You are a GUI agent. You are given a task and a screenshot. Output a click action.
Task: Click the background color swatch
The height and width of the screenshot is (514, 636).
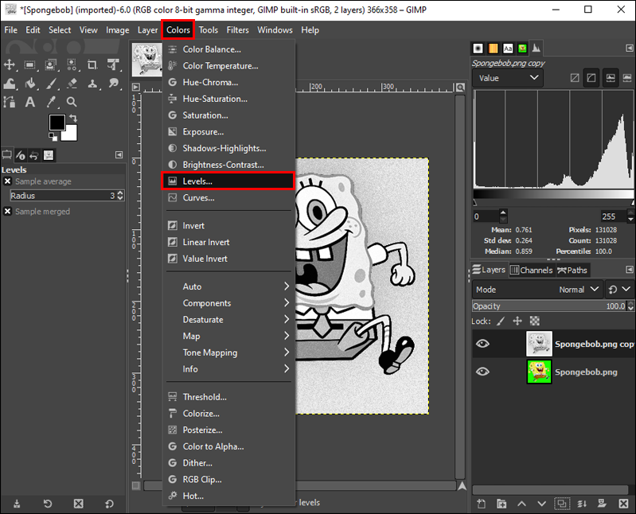point(72,135)
